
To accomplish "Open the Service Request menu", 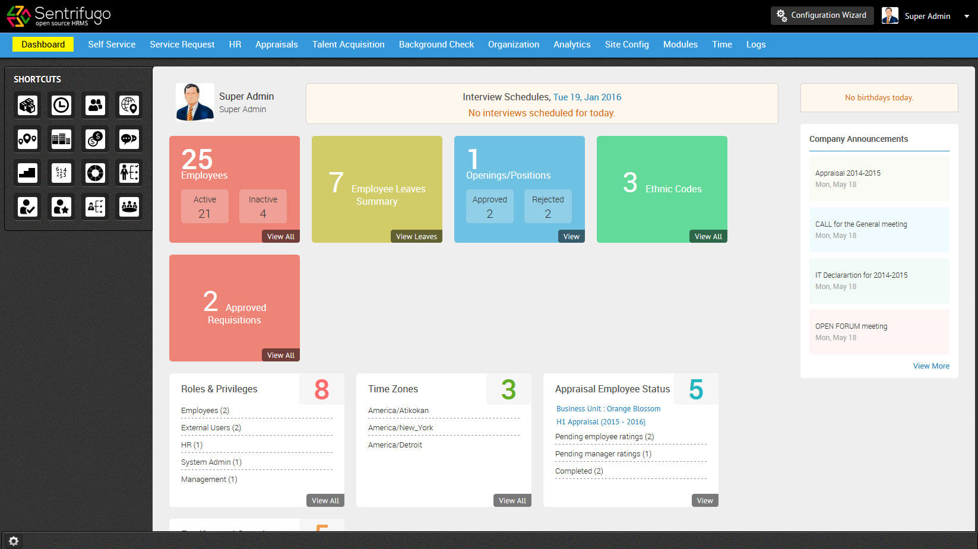I will (182, 45).
